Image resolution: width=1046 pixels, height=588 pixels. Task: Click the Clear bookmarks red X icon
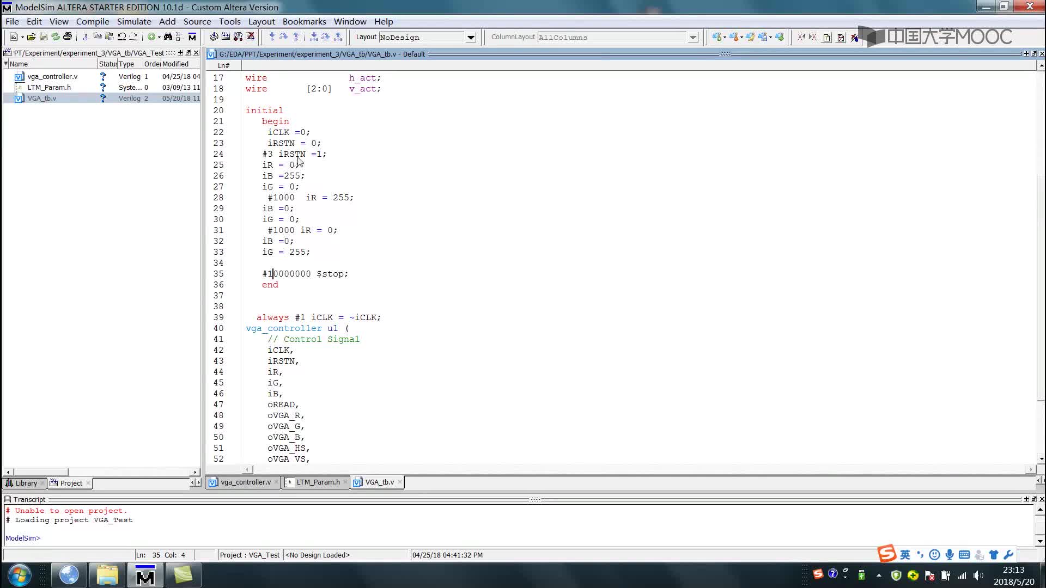(x=854, y=37)
